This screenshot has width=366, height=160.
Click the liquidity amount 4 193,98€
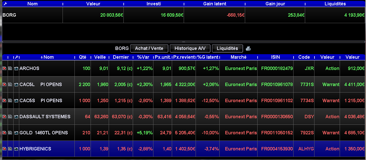[354, 15]
